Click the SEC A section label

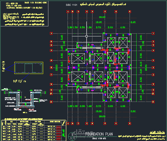coord(25,112)
